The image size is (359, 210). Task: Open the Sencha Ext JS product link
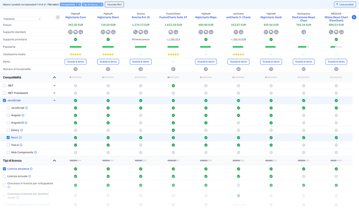click(x=141, y=18)
